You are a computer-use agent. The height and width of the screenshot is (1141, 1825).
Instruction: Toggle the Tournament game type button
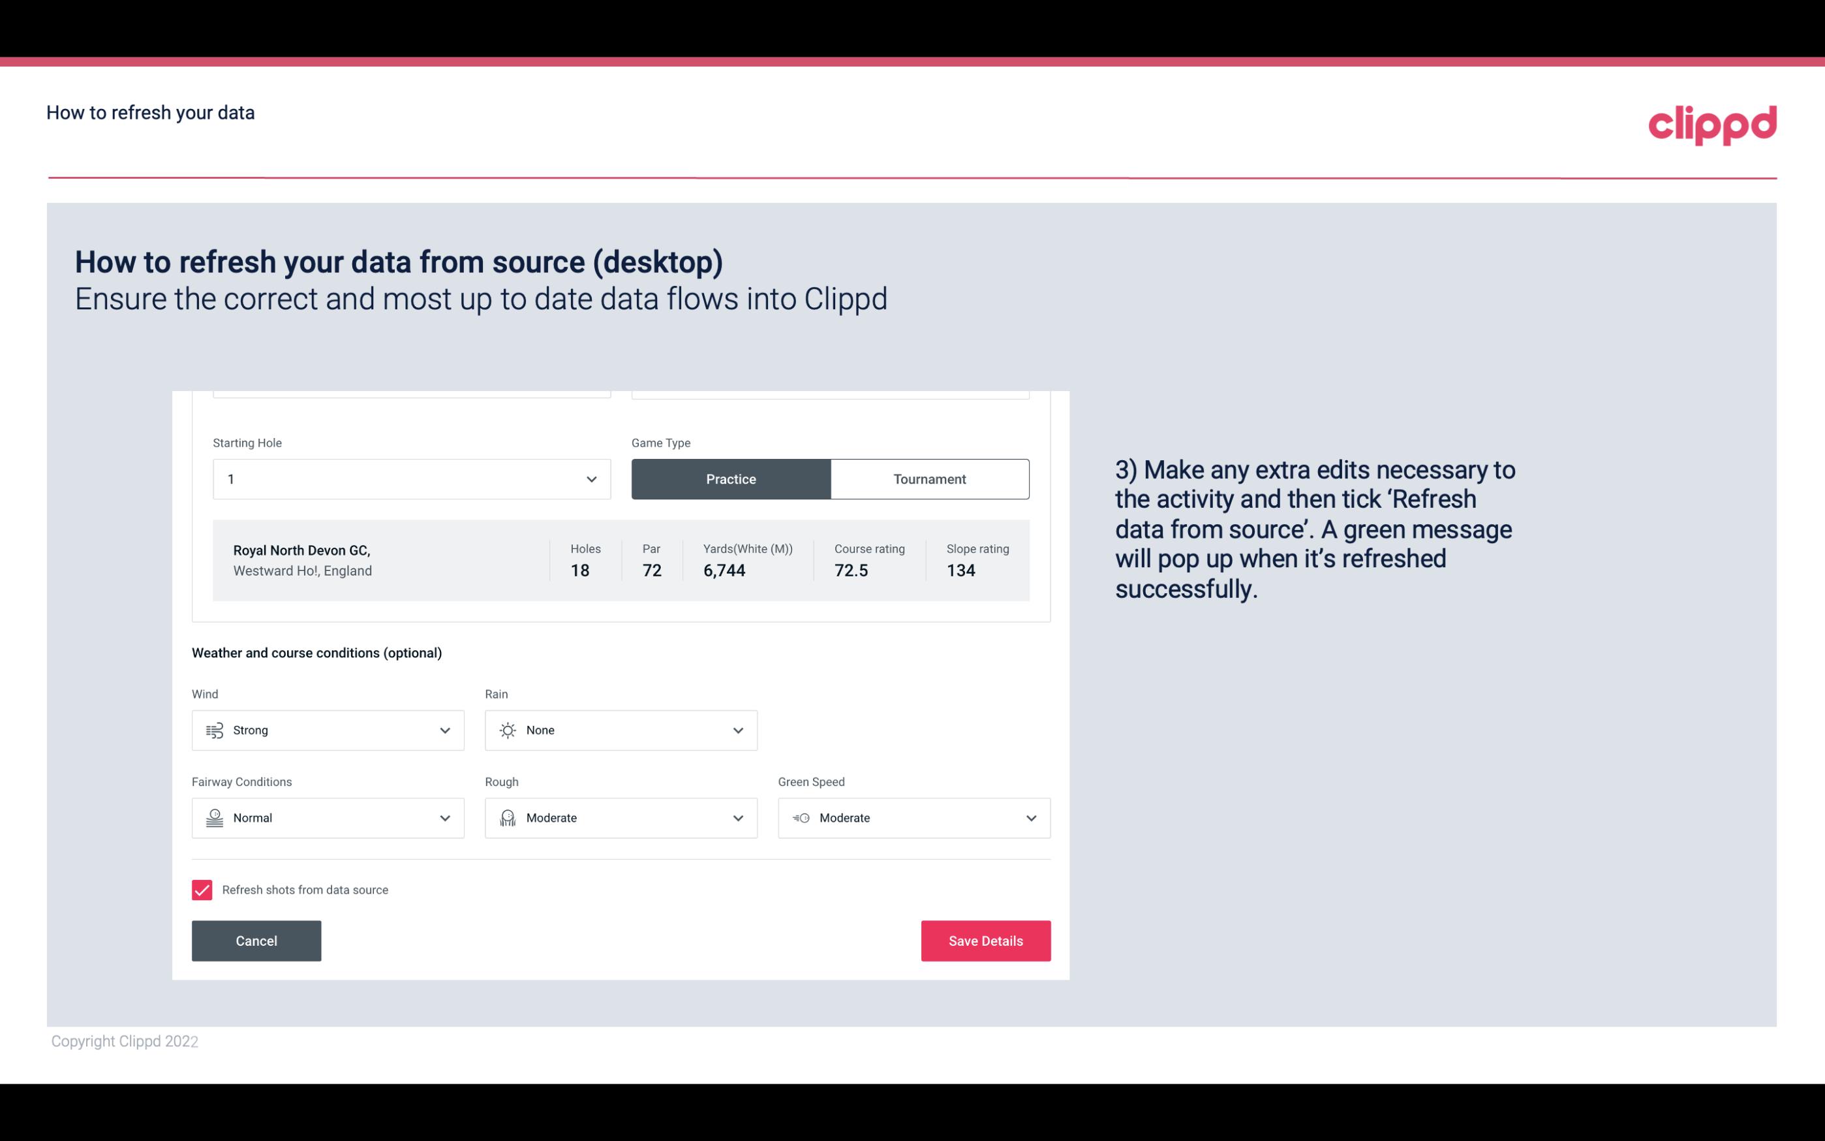(930, 478)
